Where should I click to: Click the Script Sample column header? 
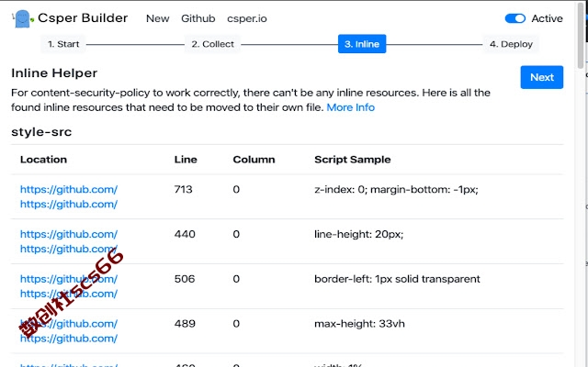click(x=353, y=160)
